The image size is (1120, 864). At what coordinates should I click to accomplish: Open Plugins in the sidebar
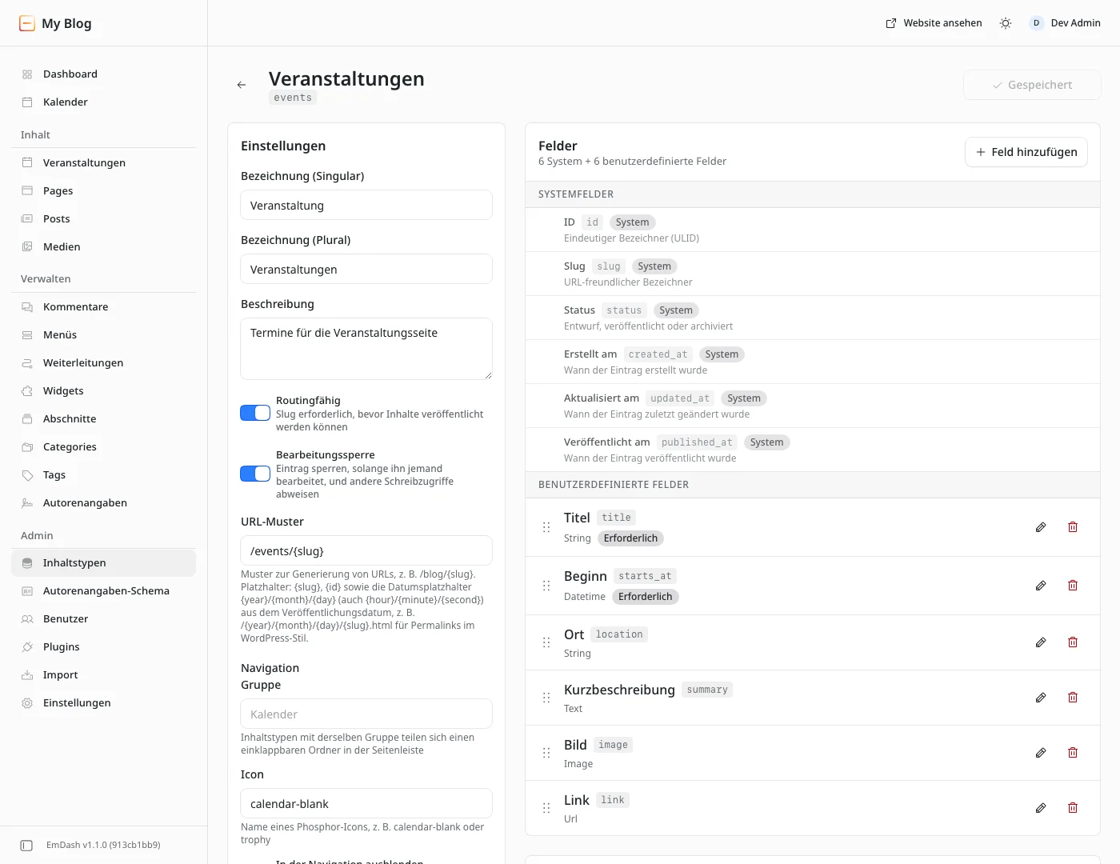(x=104, y=647)
